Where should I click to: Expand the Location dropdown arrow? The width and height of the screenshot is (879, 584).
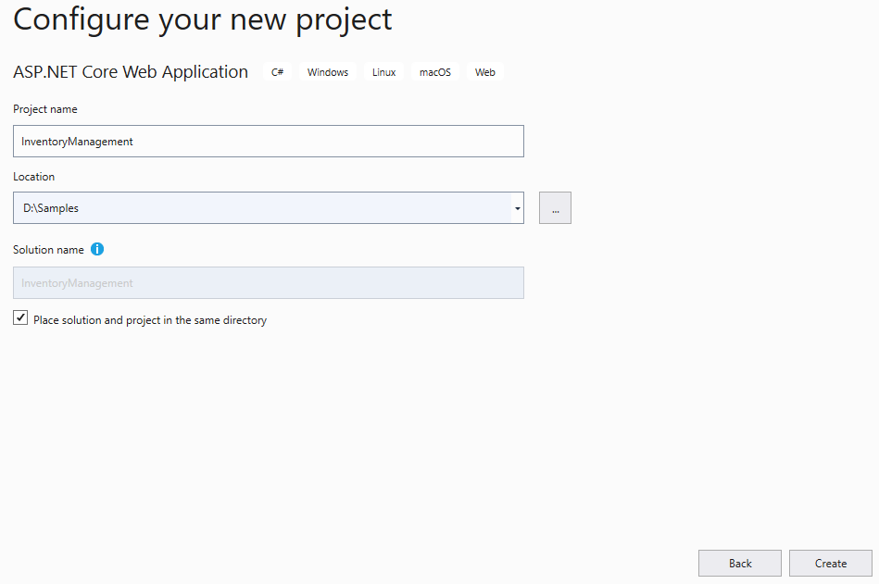(517, 208)
